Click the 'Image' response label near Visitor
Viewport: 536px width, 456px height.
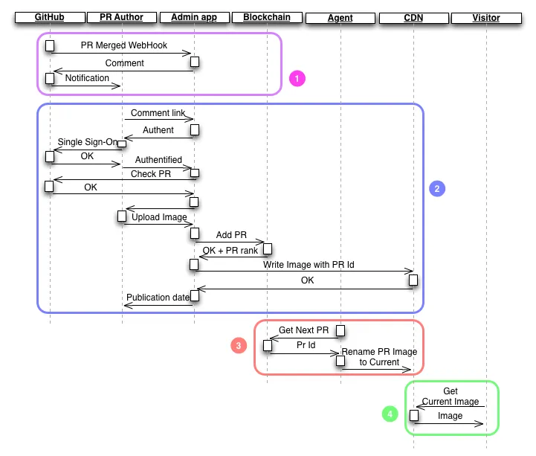click(451, 416)
